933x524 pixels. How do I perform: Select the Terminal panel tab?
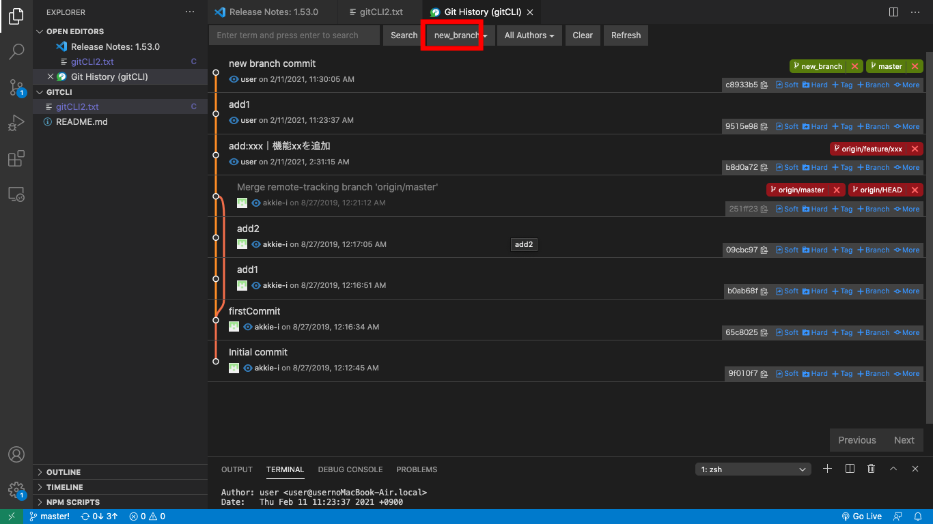[x=286, y=469]
